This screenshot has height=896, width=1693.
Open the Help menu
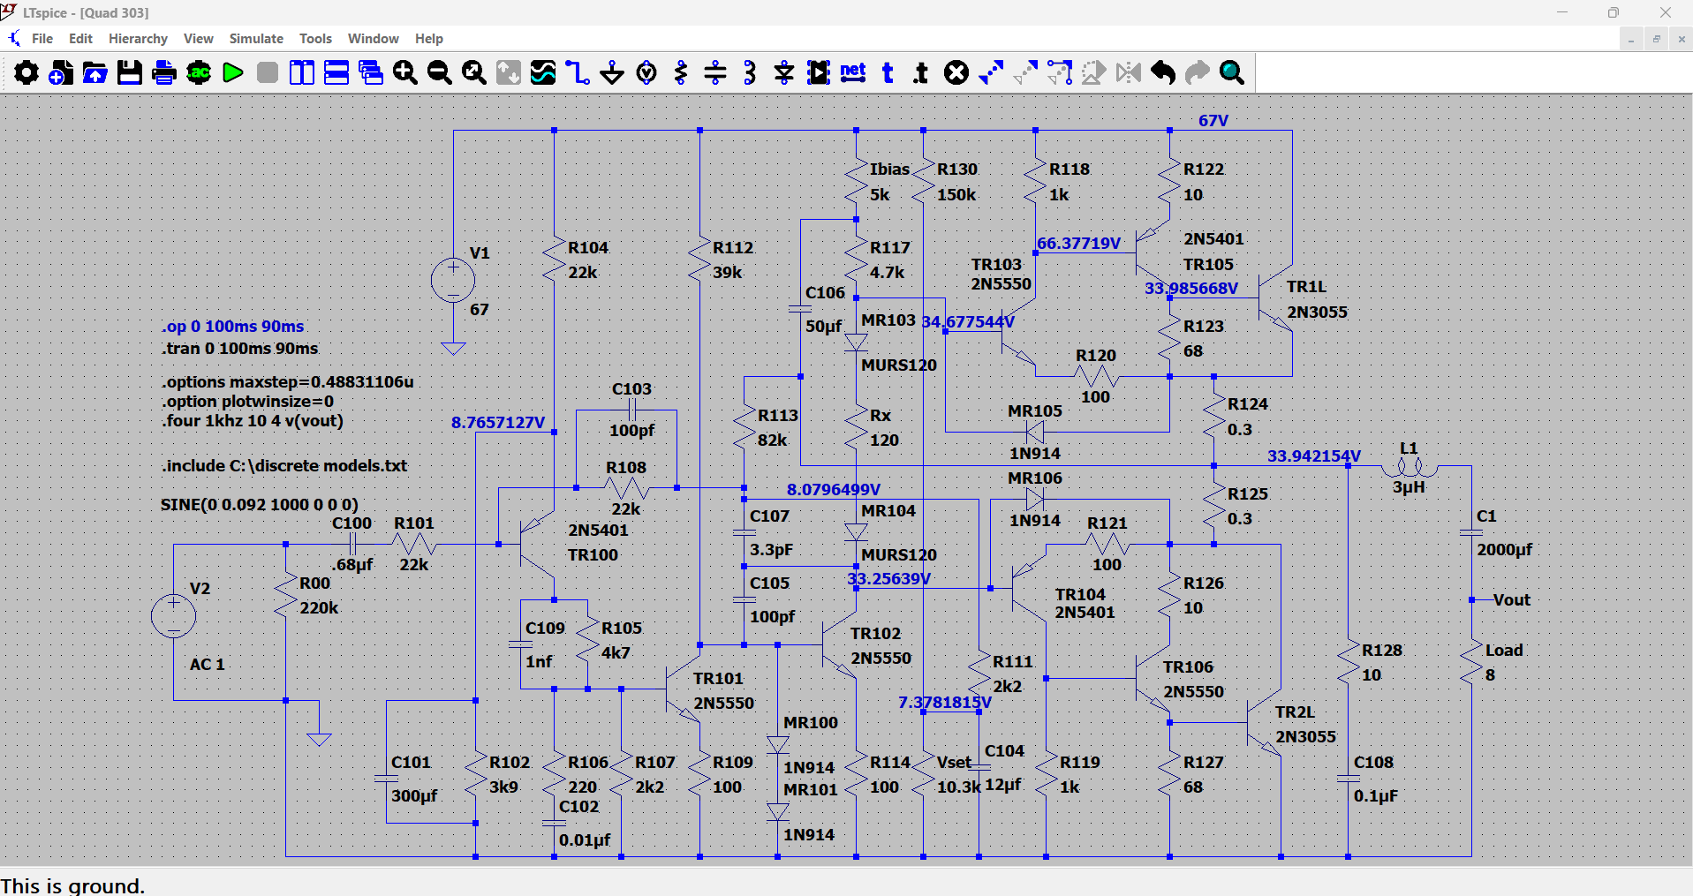pyautogui.click(x=429, y=39)
